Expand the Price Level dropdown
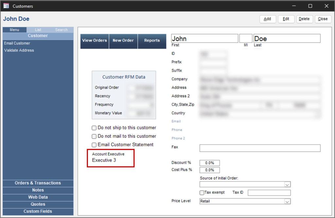The image size is (335, 218). pyautogui.click(x=287, y=202)
